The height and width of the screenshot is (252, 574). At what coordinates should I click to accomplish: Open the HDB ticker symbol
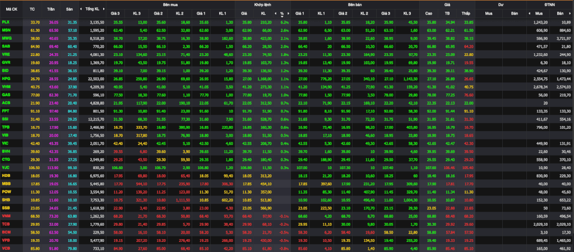(6, 174)
